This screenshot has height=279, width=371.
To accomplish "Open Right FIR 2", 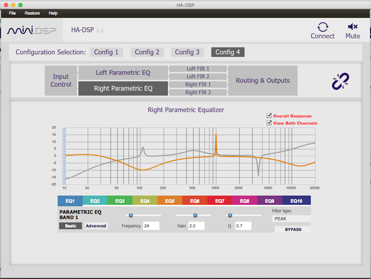I will click(198, 92).
